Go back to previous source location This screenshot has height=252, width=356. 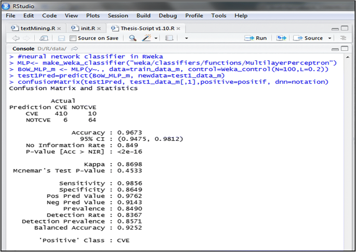[x=15, y=38]
